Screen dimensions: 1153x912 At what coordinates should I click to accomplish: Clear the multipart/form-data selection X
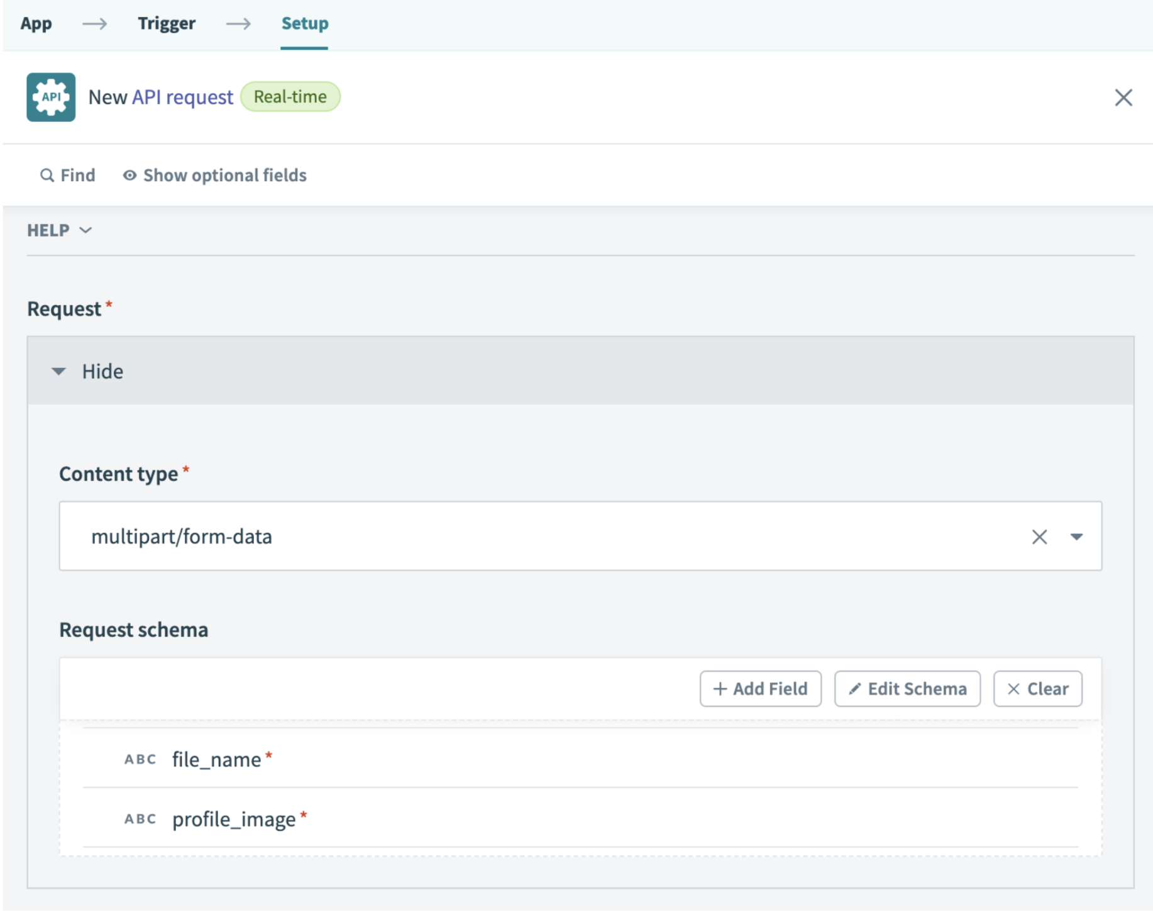pos(1039,537)
